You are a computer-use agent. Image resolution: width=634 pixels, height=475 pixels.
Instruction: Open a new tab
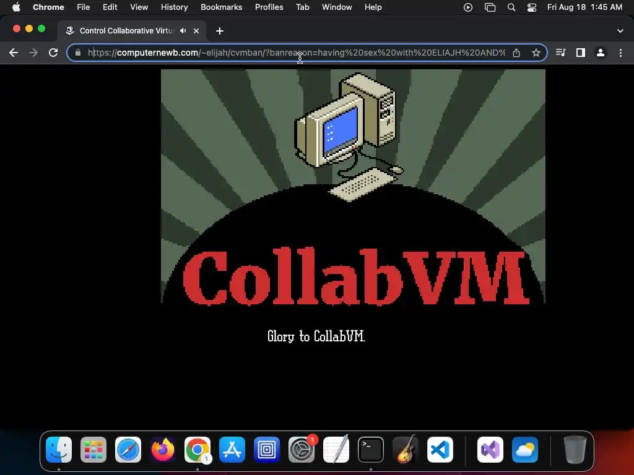(220, 31)
